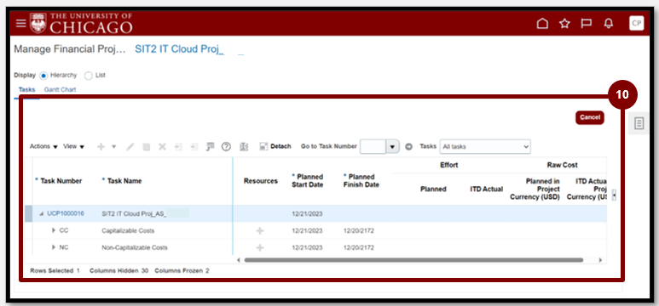Click the Rows Selected 1 status text
The image size is (659, 306).
55,271
